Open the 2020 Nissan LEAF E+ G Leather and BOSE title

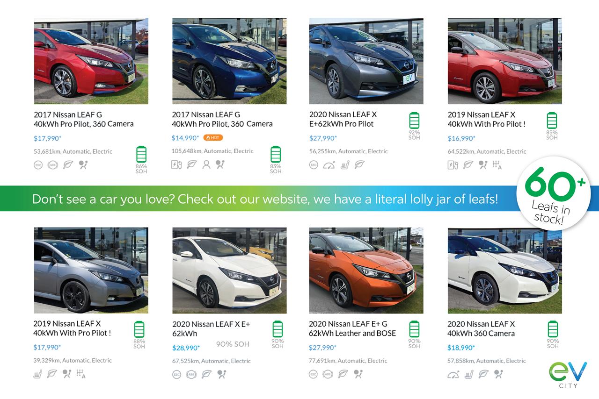pyautogui.click(x=352, y=328)
